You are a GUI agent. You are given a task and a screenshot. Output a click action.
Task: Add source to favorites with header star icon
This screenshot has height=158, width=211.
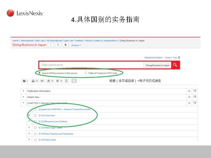pos(58,45)
